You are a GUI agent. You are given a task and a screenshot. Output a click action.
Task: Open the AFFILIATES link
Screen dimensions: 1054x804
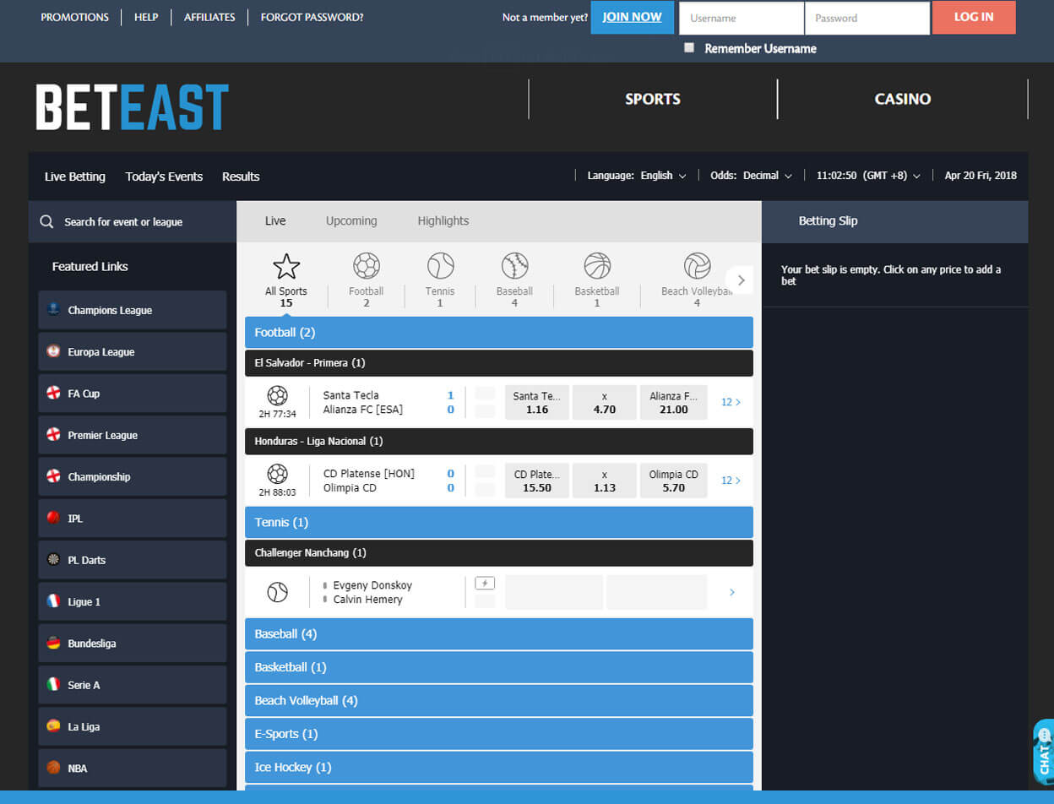point(209,17)
